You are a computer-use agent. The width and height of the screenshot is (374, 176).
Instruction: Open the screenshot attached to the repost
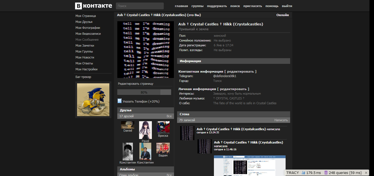[x=250, y=166]
